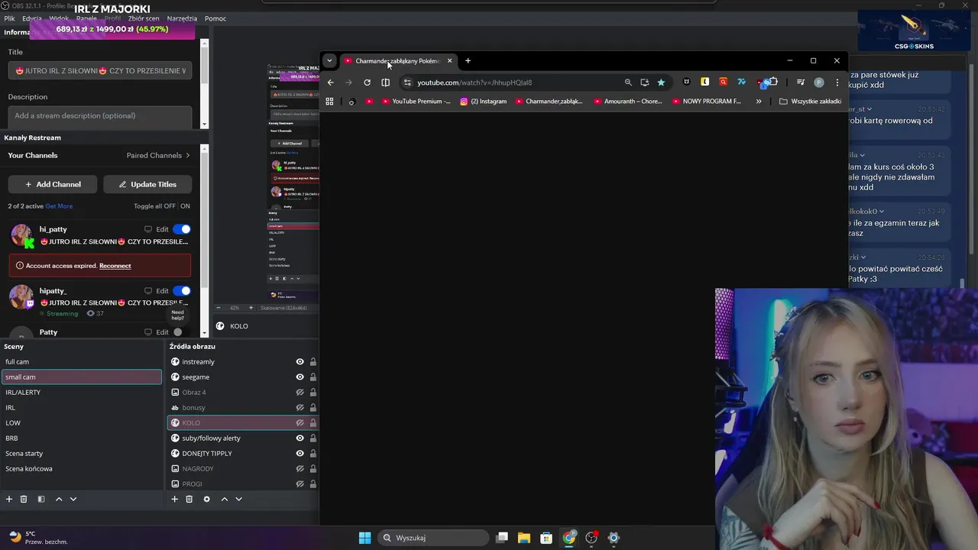The image size is (978, 550).
Task: Move source up in the Źródła obrazu toolbar
Action: (225, 499)
